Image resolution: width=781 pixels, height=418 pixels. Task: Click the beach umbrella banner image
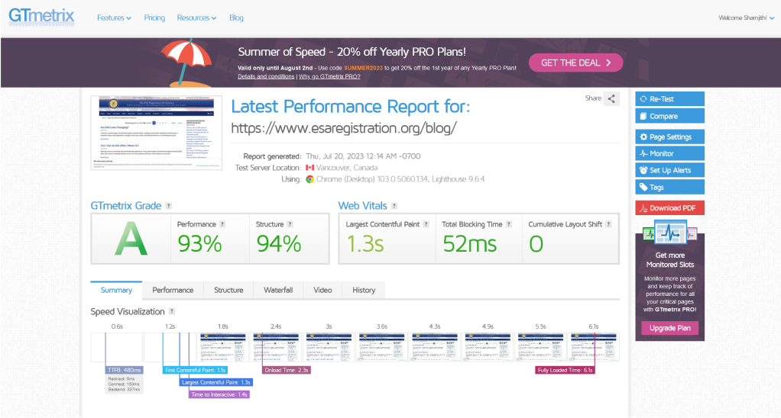tap(186, 63)
